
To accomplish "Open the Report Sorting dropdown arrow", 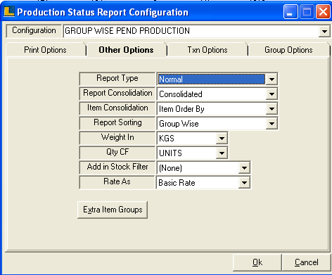I will 272,124.
